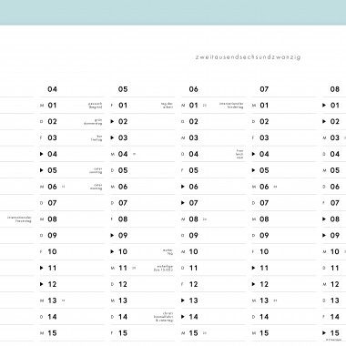Screen dimensions: 346x346
Task: Click day 13 in the July column
Action: 264,300
